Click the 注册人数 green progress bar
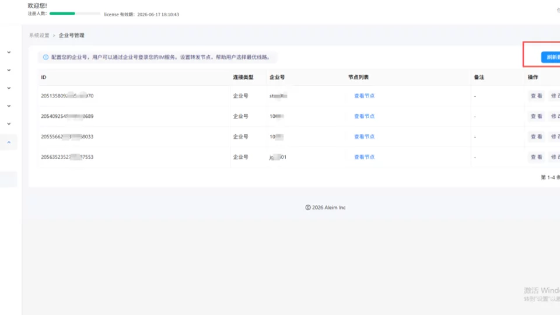 pyautogui.click(x=75, y=13)
